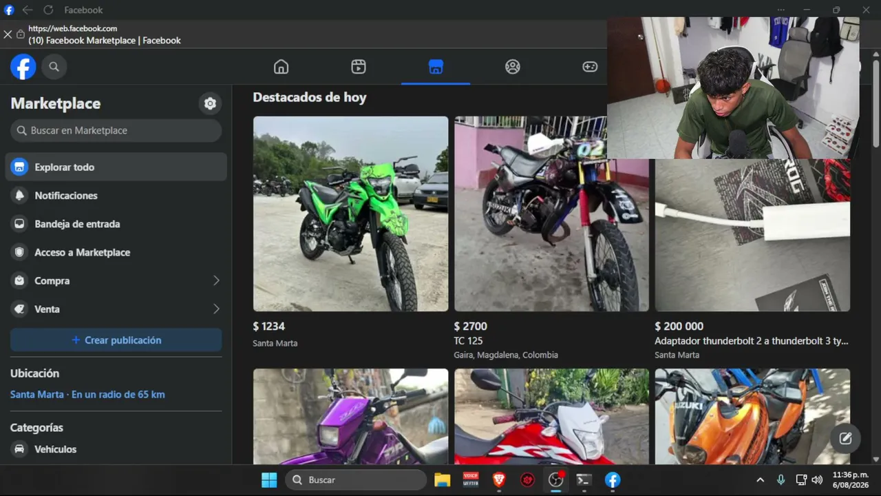Open the TC 125 motorcycle photo
The height and width of the screenshot is (496, 881).
(551, 214)
